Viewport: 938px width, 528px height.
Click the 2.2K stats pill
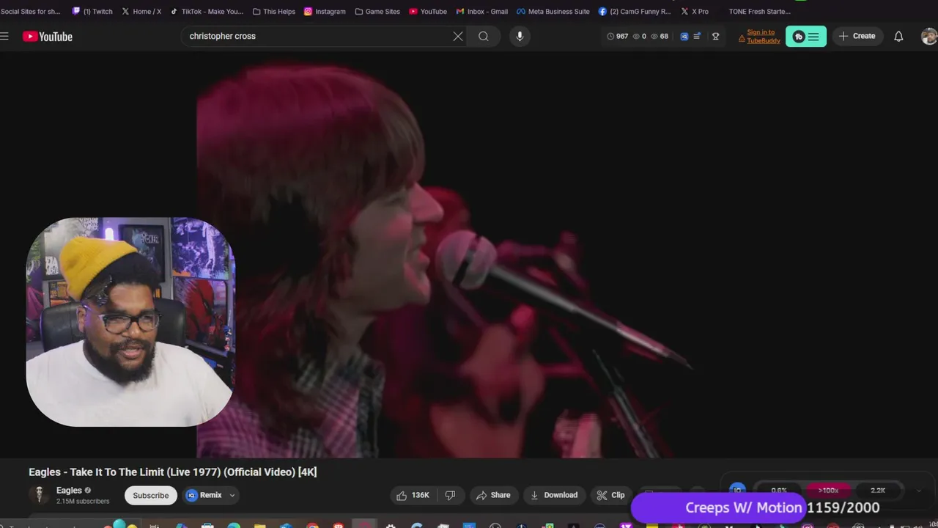pyautogui.click(x=877, y=490)
